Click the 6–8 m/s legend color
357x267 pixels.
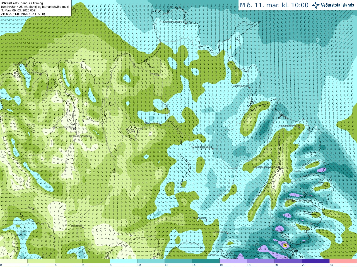[96, 261]
